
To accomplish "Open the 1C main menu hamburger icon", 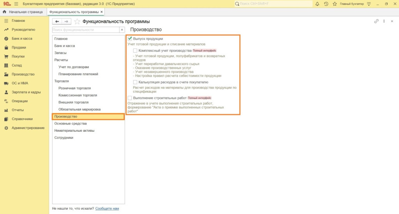I will [16, 4].
